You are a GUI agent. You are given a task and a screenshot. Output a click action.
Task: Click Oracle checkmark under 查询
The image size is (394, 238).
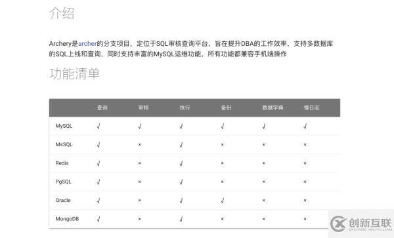[x=98, y=201]
